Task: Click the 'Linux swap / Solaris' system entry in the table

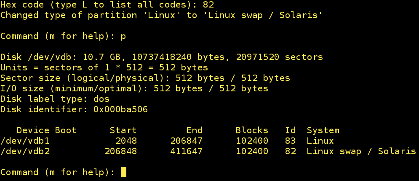Action: (361, 151)
